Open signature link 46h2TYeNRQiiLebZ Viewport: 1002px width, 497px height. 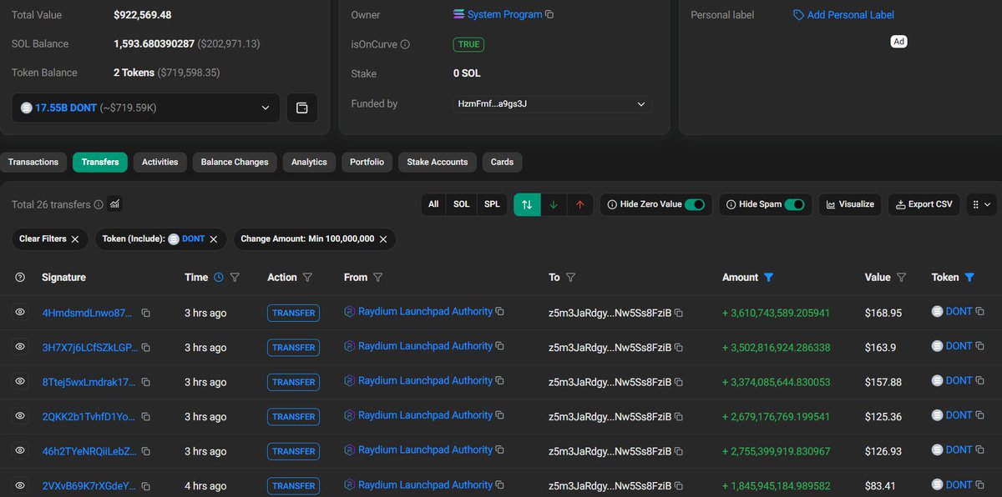point(88,451)
